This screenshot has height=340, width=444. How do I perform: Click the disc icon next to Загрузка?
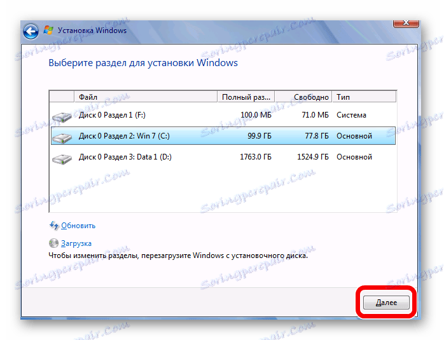[x=53, y=243]
